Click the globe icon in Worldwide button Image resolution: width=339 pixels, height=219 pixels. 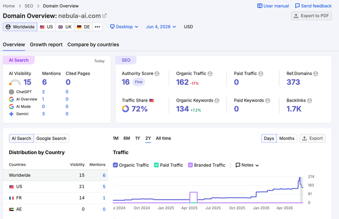(8, 27)
